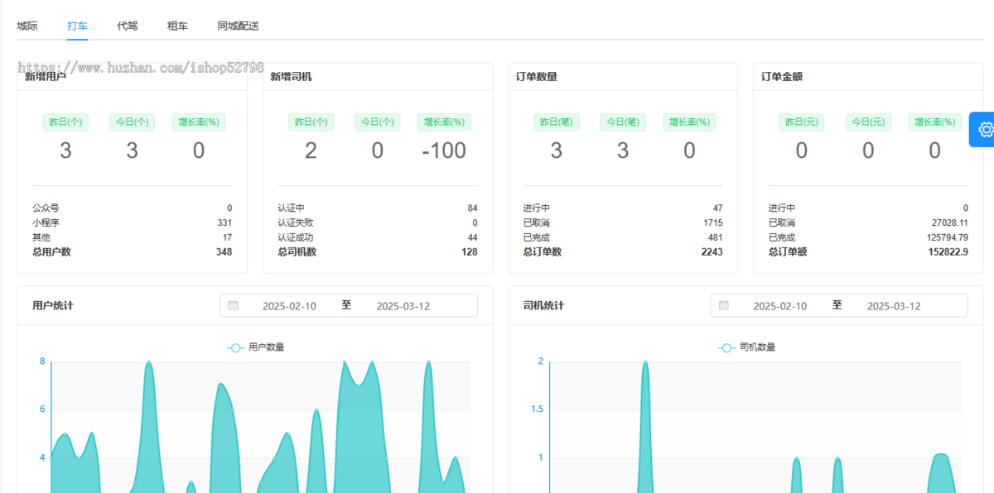Switch to the 同城配送 tab
The width and height of the screenshot is (994, 493).
239,26
